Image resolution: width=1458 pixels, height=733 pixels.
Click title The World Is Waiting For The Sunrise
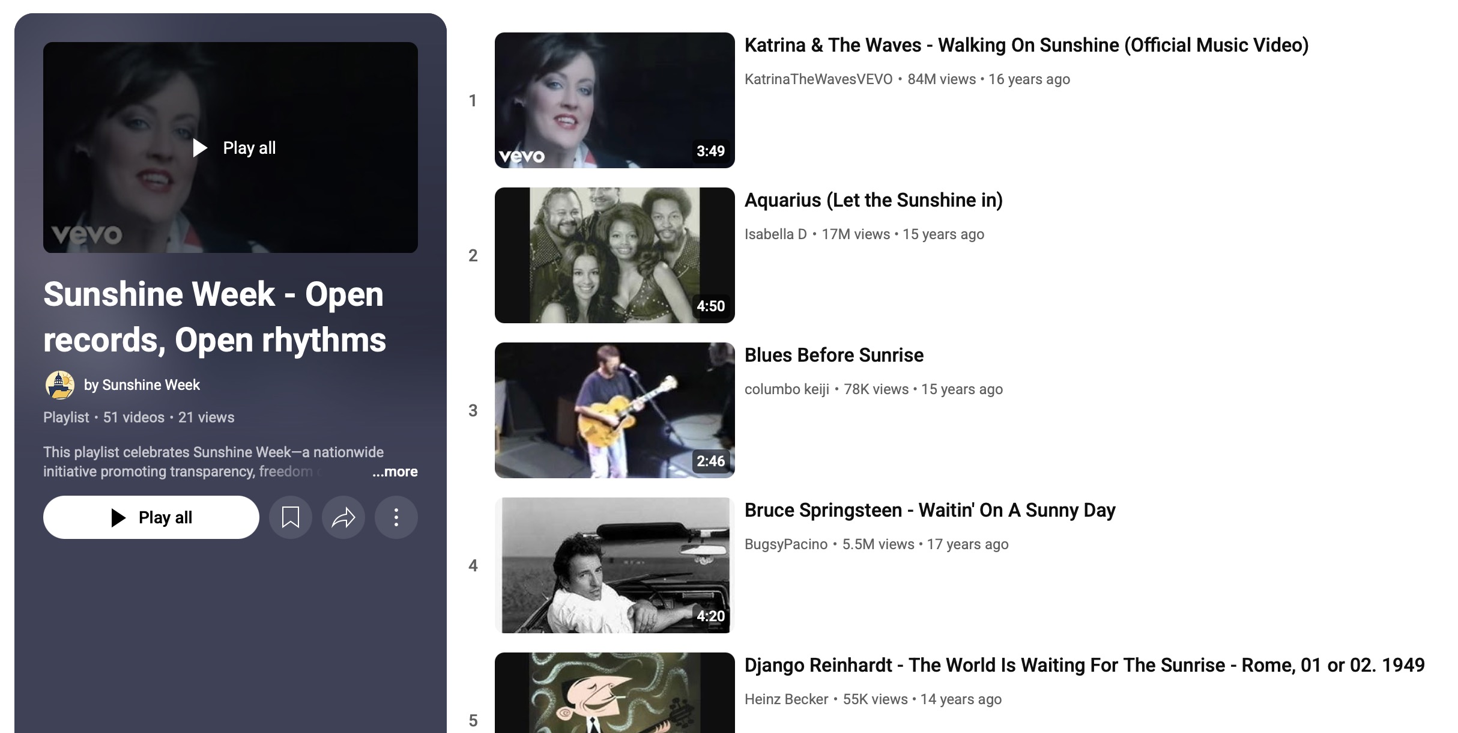pyautogui.click(x=1084, y=665)
